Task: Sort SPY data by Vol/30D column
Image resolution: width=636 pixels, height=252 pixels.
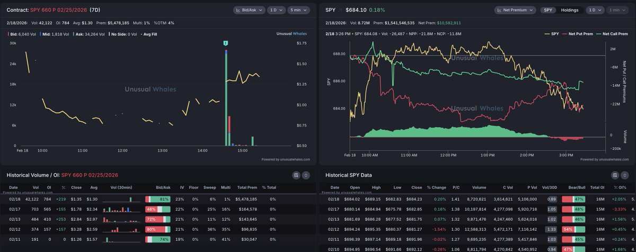Action: click(549, 187)
